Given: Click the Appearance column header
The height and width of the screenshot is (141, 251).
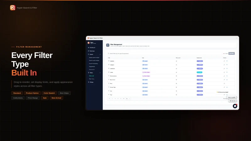Looking at the screenshot, I should (199, 58).
